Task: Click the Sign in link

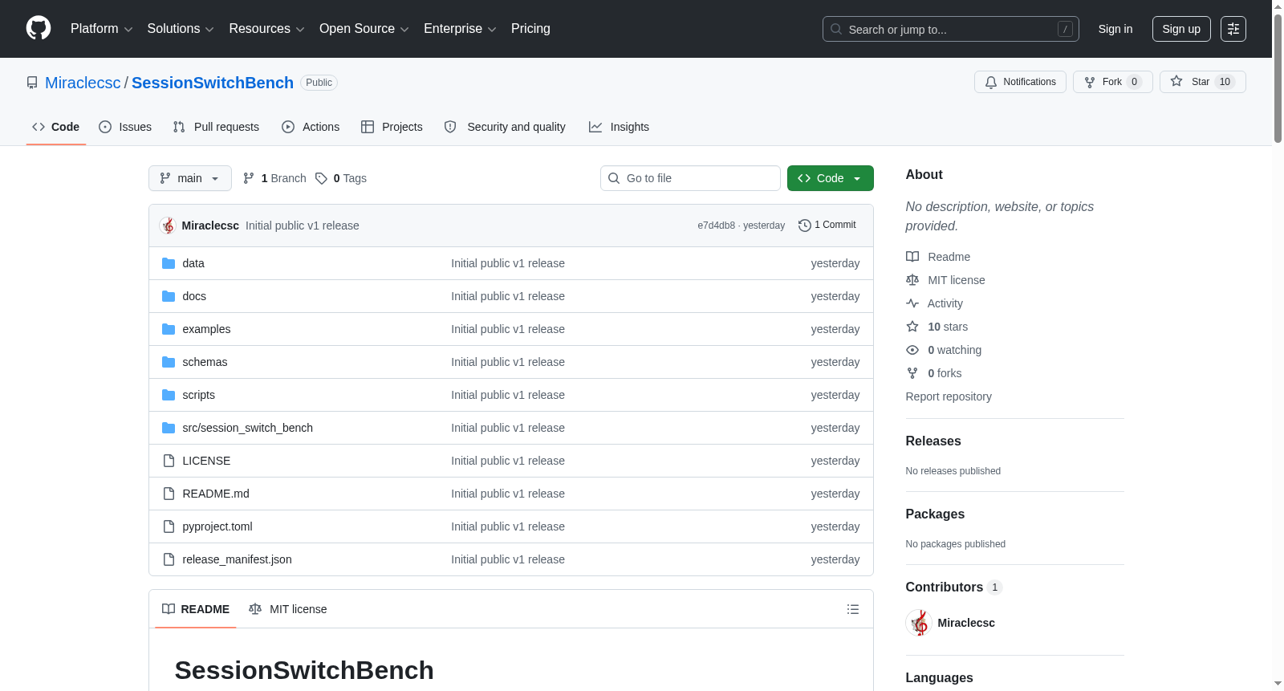Action: point(1115,29)
